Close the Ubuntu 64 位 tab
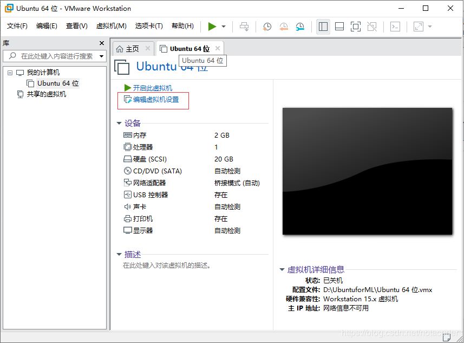464x343 pixels. pyautogui.click(x=218, y=48)
